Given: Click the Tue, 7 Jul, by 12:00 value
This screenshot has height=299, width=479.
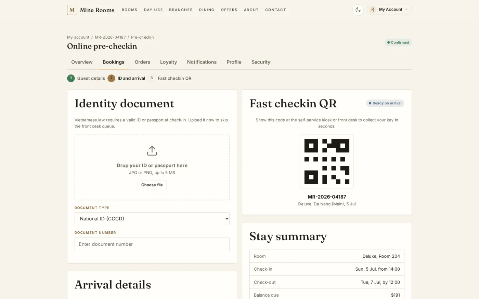Looking at the screenshot, I should pyautogui.click(x=380, y=282).
